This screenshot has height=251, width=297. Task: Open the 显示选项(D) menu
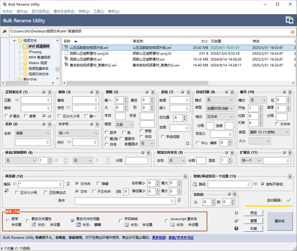point(41,12)
